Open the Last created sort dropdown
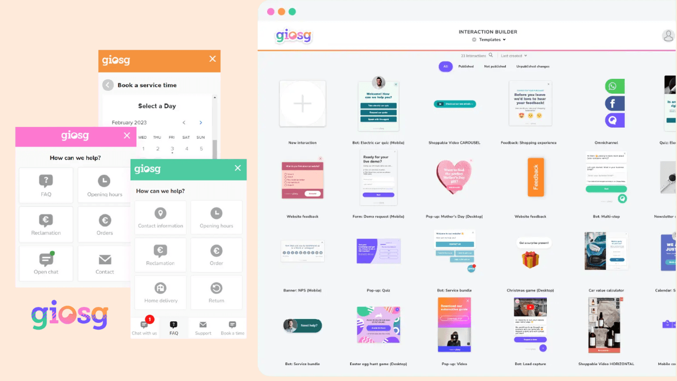This screenshot has width=677, height=381. (514, 56)
